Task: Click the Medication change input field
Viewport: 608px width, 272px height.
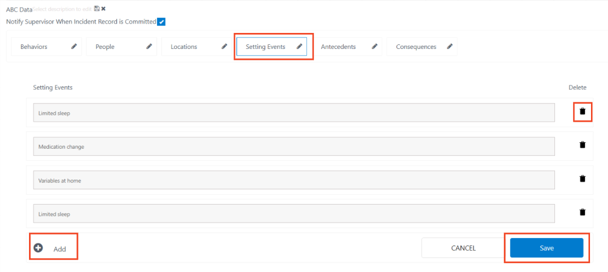Action: [x=294, y=146]
